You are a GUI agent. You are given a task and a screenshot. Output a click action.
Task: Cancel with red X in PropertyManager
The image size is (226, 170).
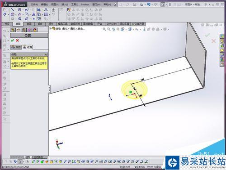click(x=17, y=40)
